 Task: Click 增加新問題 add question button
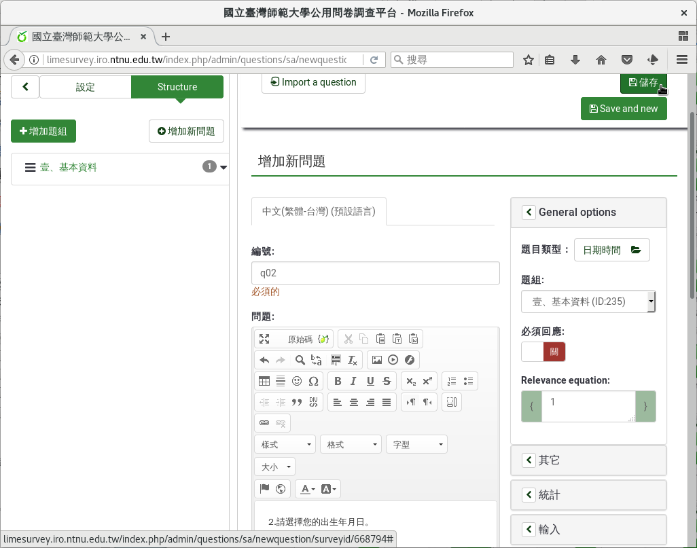186,131
